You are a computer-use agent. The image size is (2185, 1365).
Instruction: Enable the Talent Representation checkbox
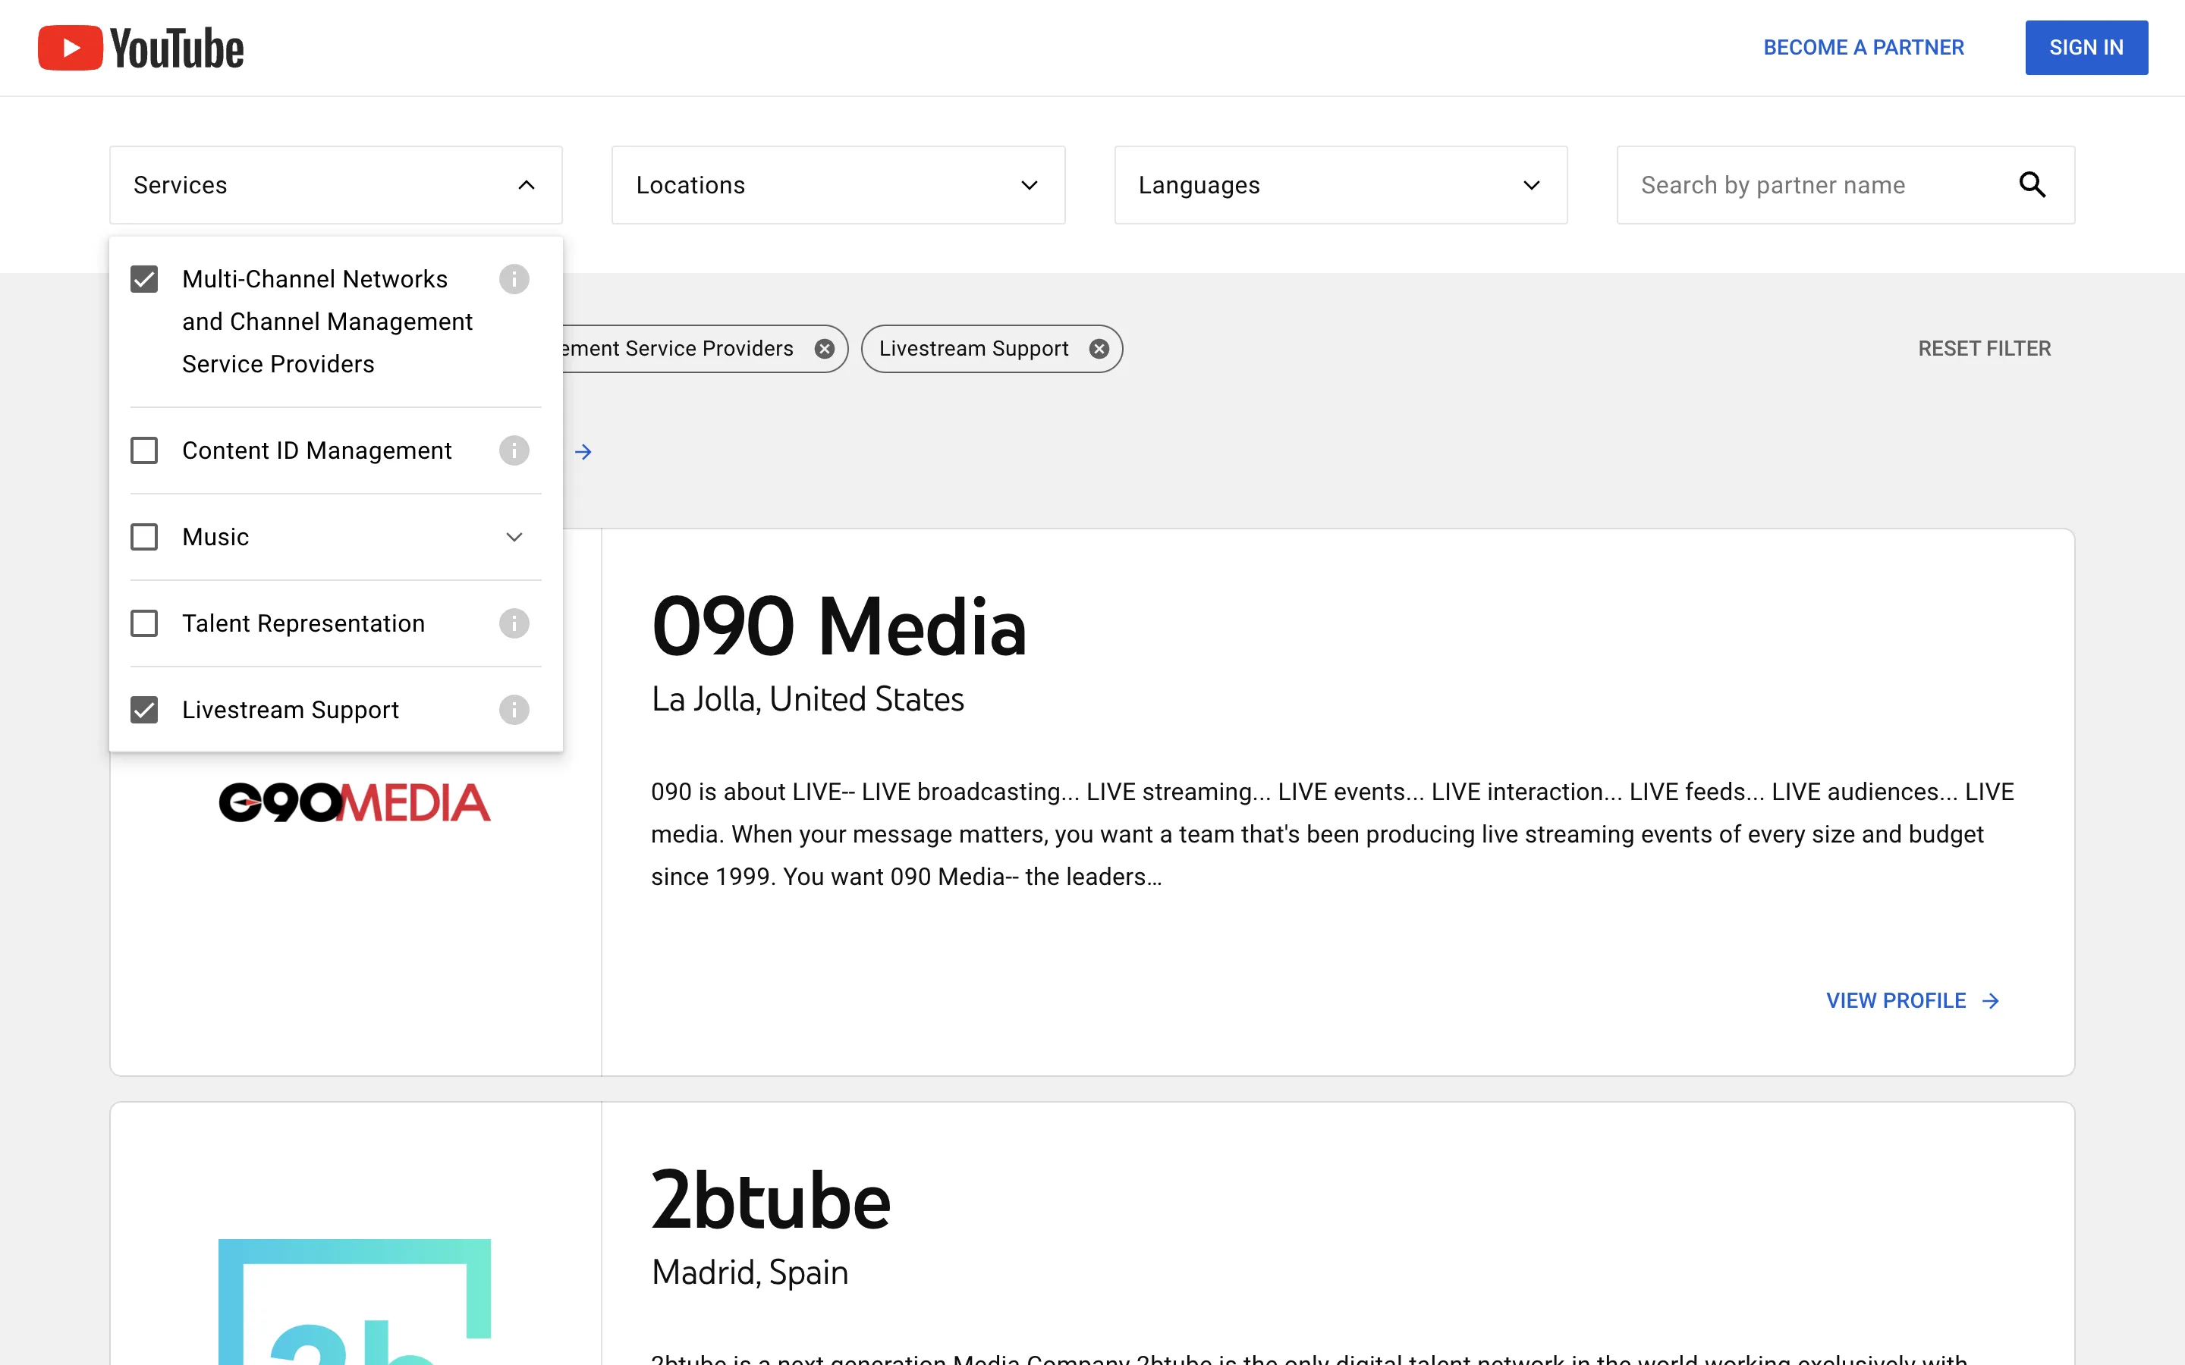click(x=144, y=623)
